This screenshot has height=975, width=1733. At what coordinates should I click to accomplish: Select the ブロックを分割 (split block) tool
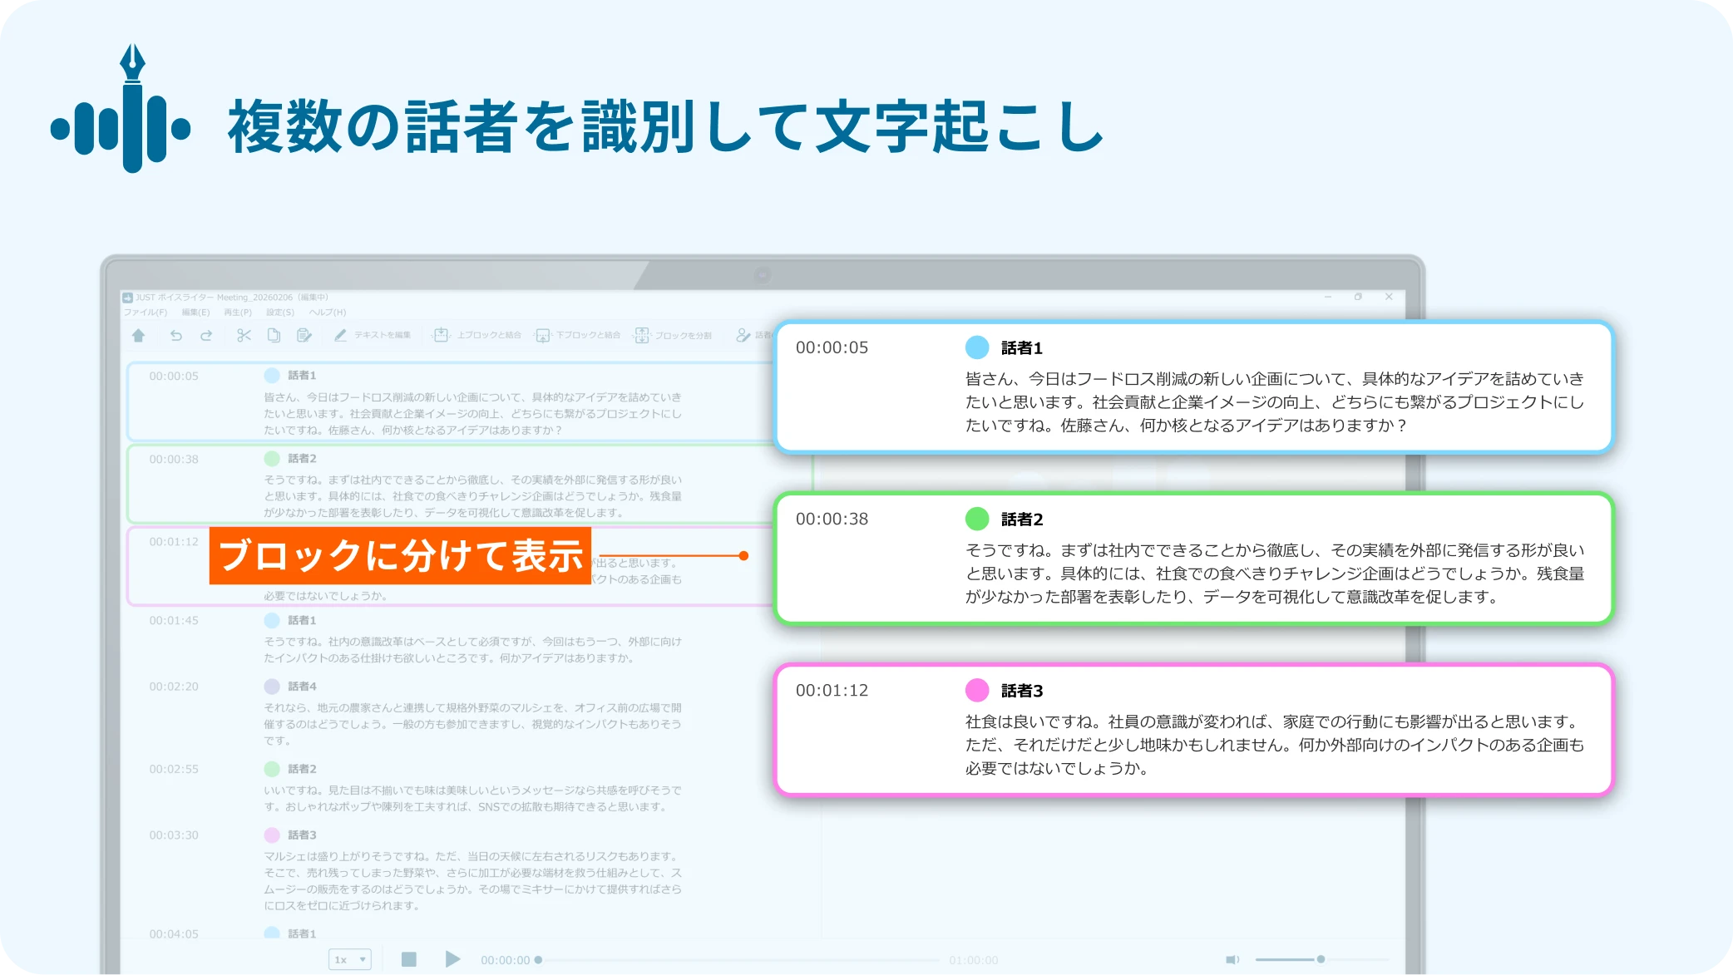tap(642, 336)
